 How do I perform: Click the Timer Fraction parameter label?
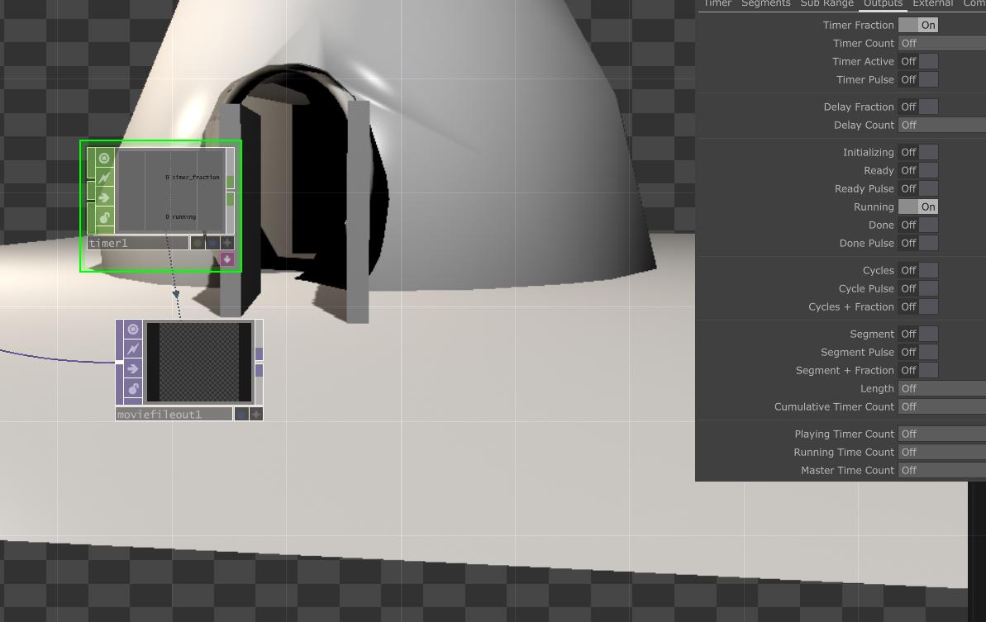click(859, 25)
